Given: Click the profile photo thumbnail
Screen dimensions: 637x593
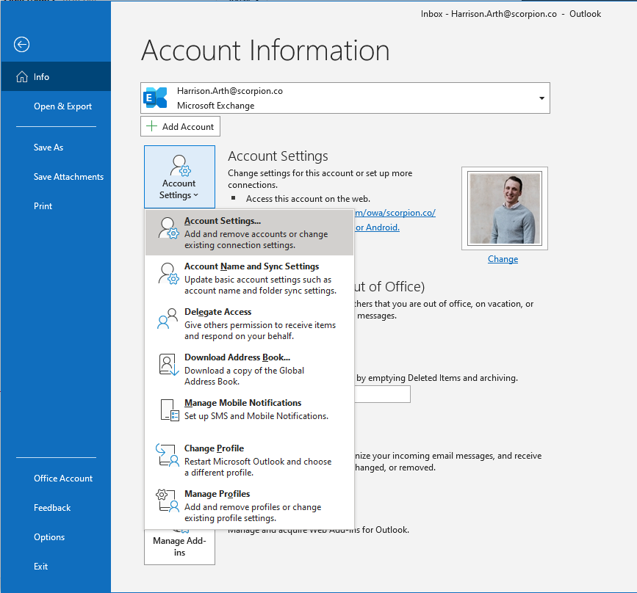Looking at the screenshot, I should [505, 208].
